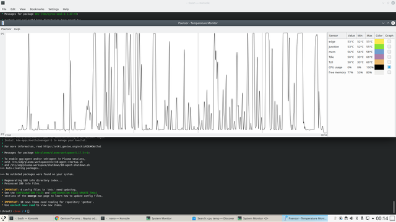This screenshot has height=222, width=396.
Task: Open the Settings menu in Konsole
Action: coord(54,9)
